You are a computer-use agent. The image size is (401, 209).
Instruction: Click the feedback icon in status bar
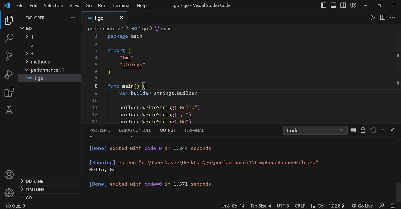(382, 206)
